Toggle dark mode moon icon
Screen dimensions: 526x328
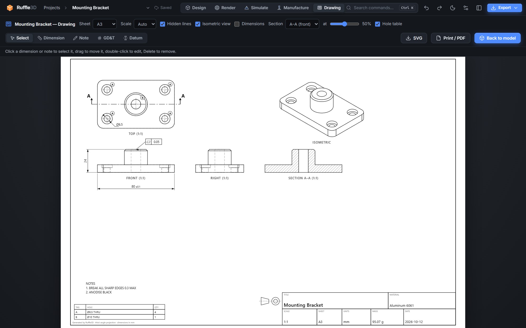coord(453,8)
